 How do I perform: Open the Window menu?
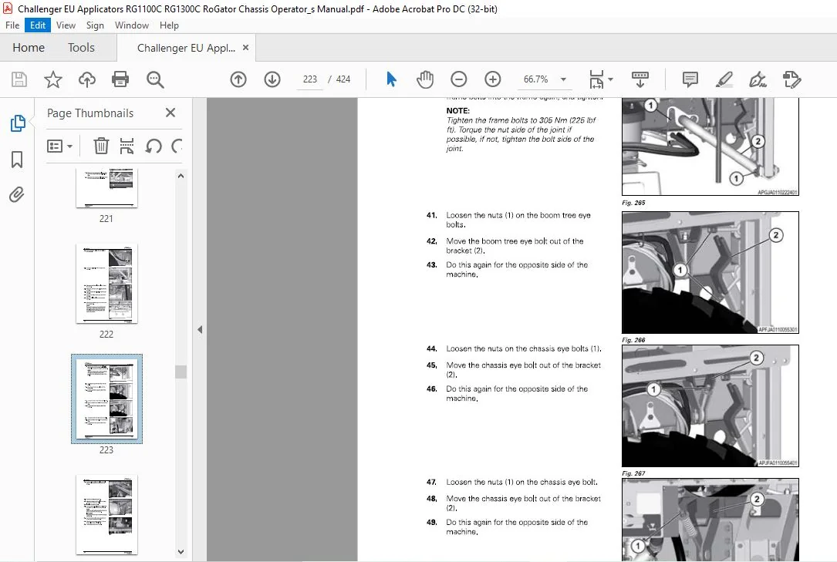coord(131,25)
